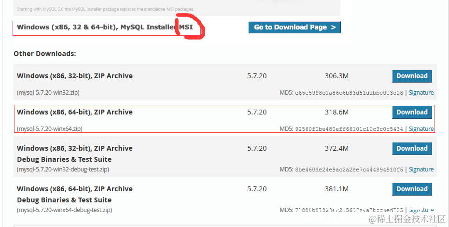Viewport: 449px width, 227px height.
Task: Click the Other Downloads heading
Action: (x=45, y=54)
